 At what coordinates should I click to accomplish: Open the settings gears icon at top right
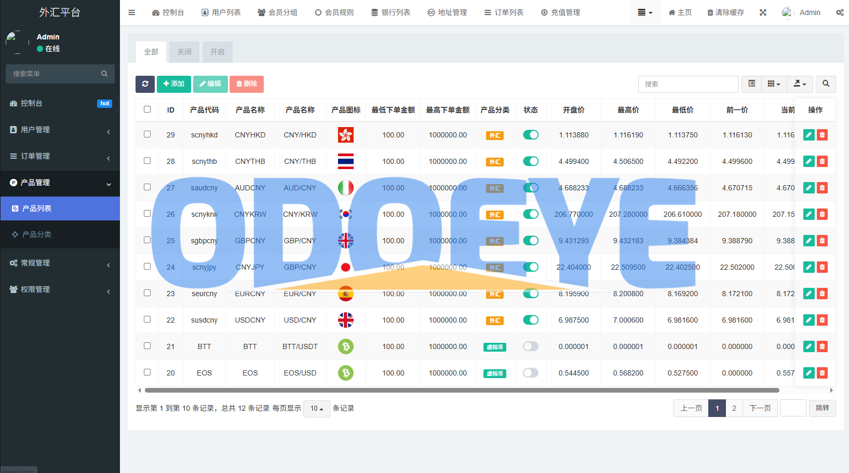[840, 12]
